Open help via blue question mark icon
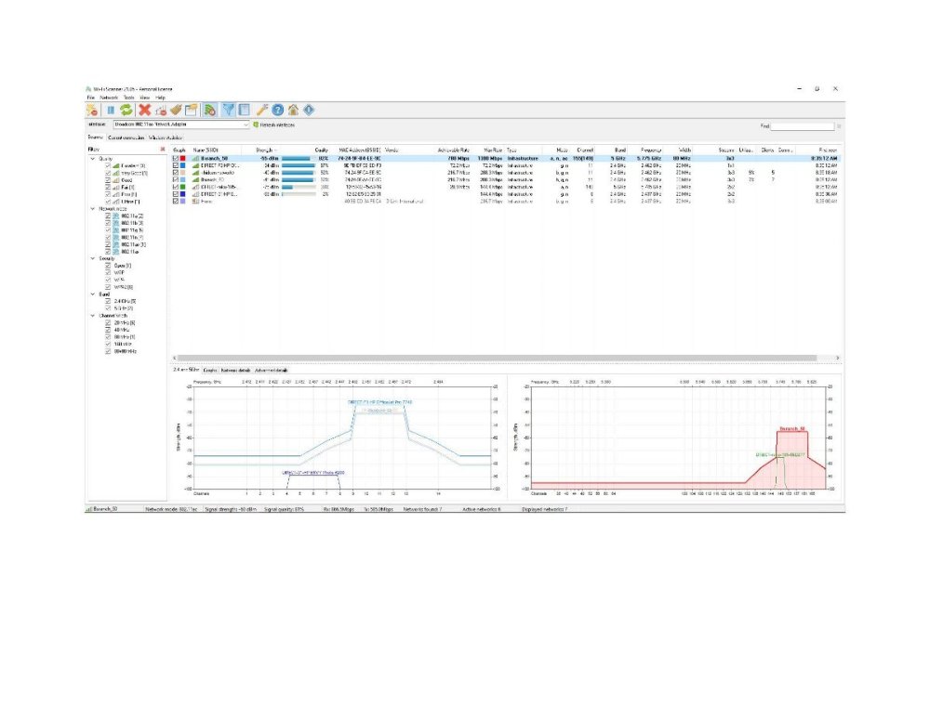This screenshot has width=930, height=719. tap(277, 110)
